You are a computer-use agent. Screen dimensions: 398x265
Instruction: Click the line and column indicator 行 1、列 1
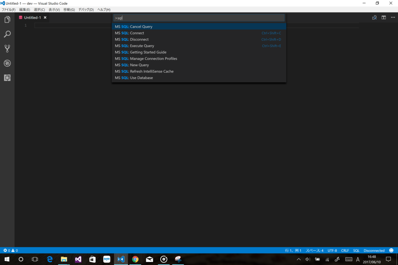293,250
